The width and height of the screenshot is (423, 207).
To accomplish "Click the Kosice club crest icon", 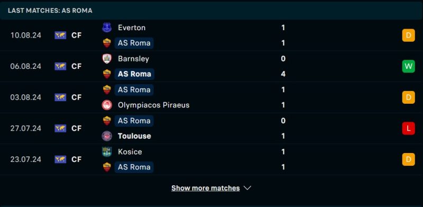I will tap(107, 151).
